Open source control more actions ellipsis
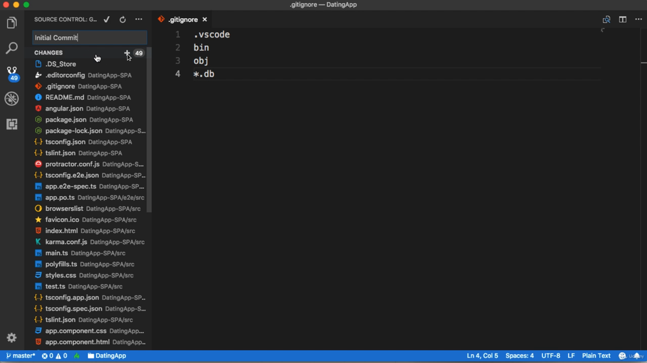Viewport: 647px width, 363px height. [x=138, y=19]
